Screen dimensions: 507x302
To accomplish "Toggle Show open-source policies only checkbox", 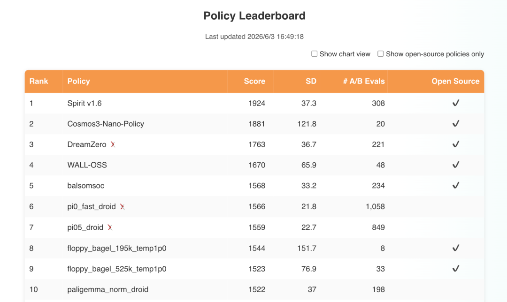I will (x=381, y=53).
